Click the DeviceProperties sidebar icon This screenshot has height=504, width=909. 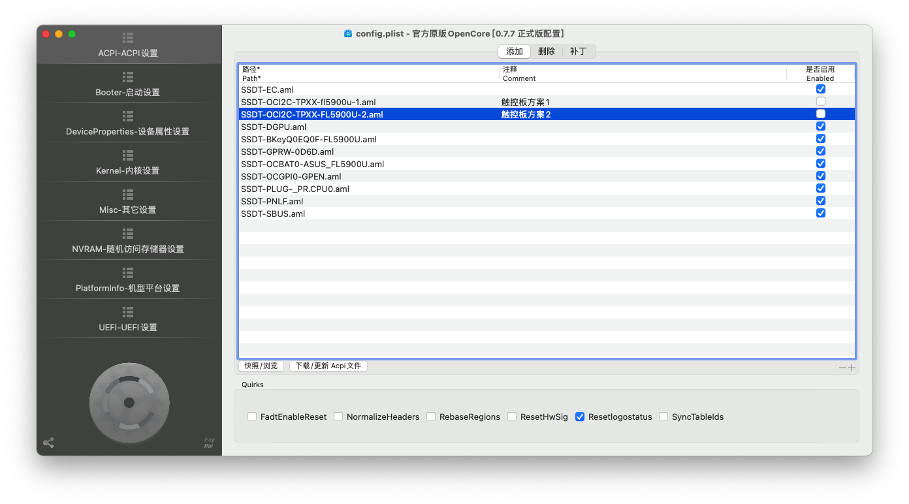click(x=128, y=116)
